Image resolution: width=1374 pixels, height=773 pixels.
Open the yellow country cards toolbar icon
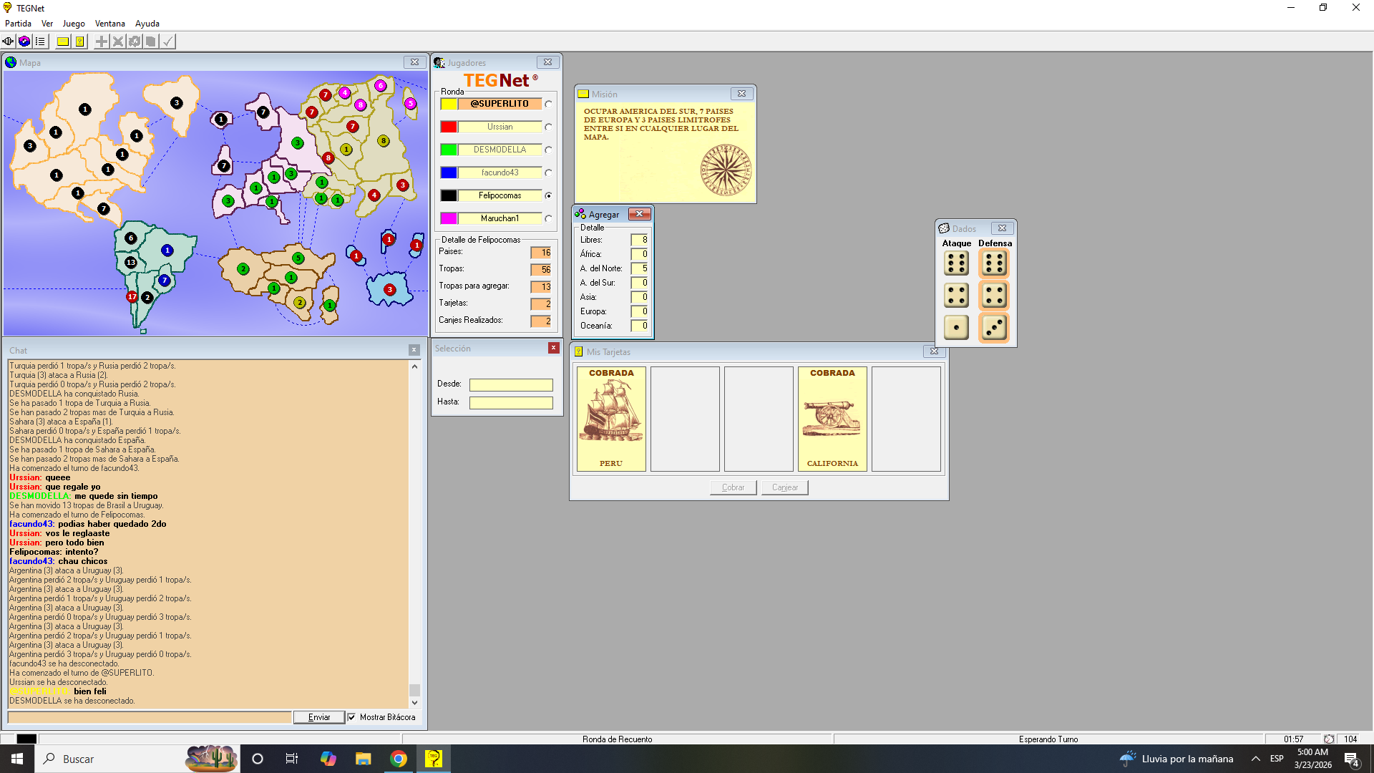point(79,42)
